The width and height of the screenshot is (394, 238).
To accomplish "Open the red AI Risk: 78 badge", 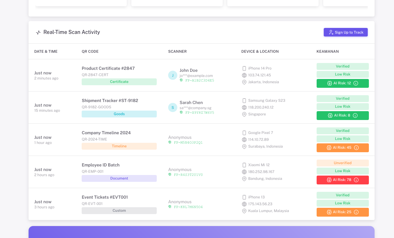I will pos(342,180).
